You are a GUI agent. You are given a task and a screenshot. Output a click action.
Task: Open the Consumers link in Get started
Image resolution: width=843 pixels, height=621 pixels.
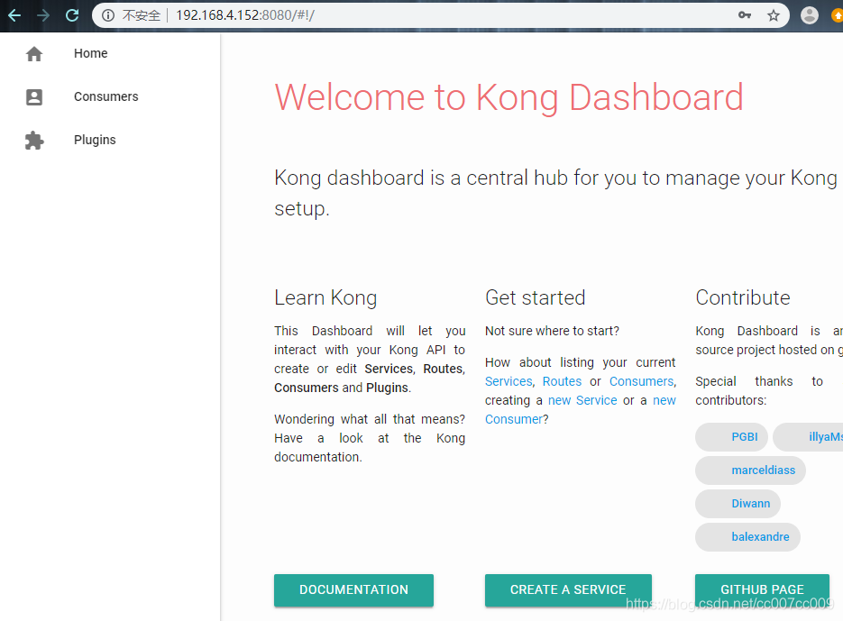coord(641,381)
